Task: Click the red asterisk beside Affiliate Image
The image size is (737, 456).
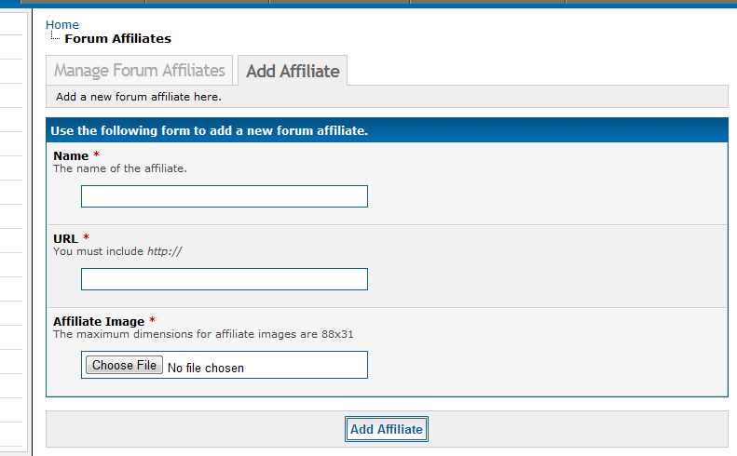Action: click(x=152, y=321)
